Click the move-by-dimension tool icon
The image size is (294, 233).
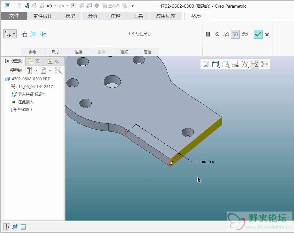tap(8, 34)
